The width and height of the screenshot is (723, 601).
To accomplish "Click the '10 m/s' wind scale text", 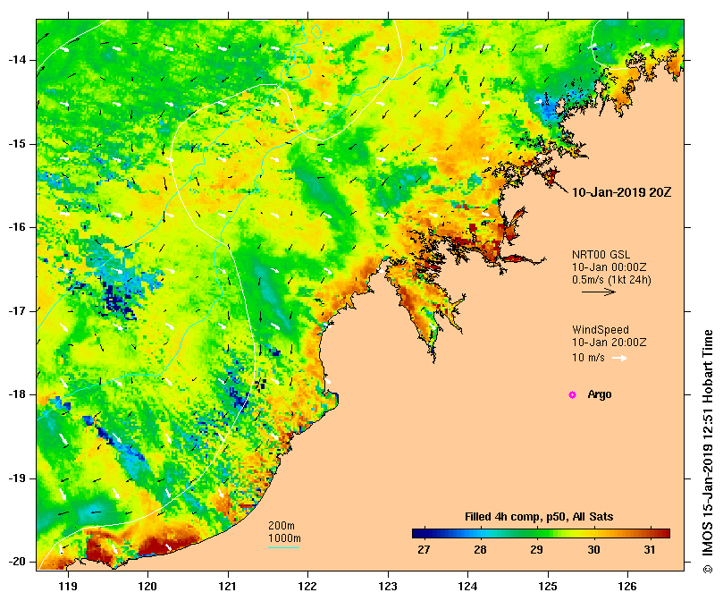I will pos(588,358).
